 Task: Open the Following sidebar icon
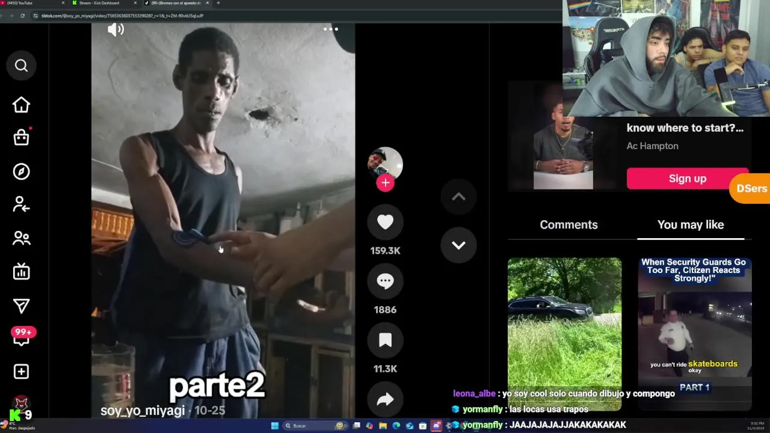pos(21,204)
